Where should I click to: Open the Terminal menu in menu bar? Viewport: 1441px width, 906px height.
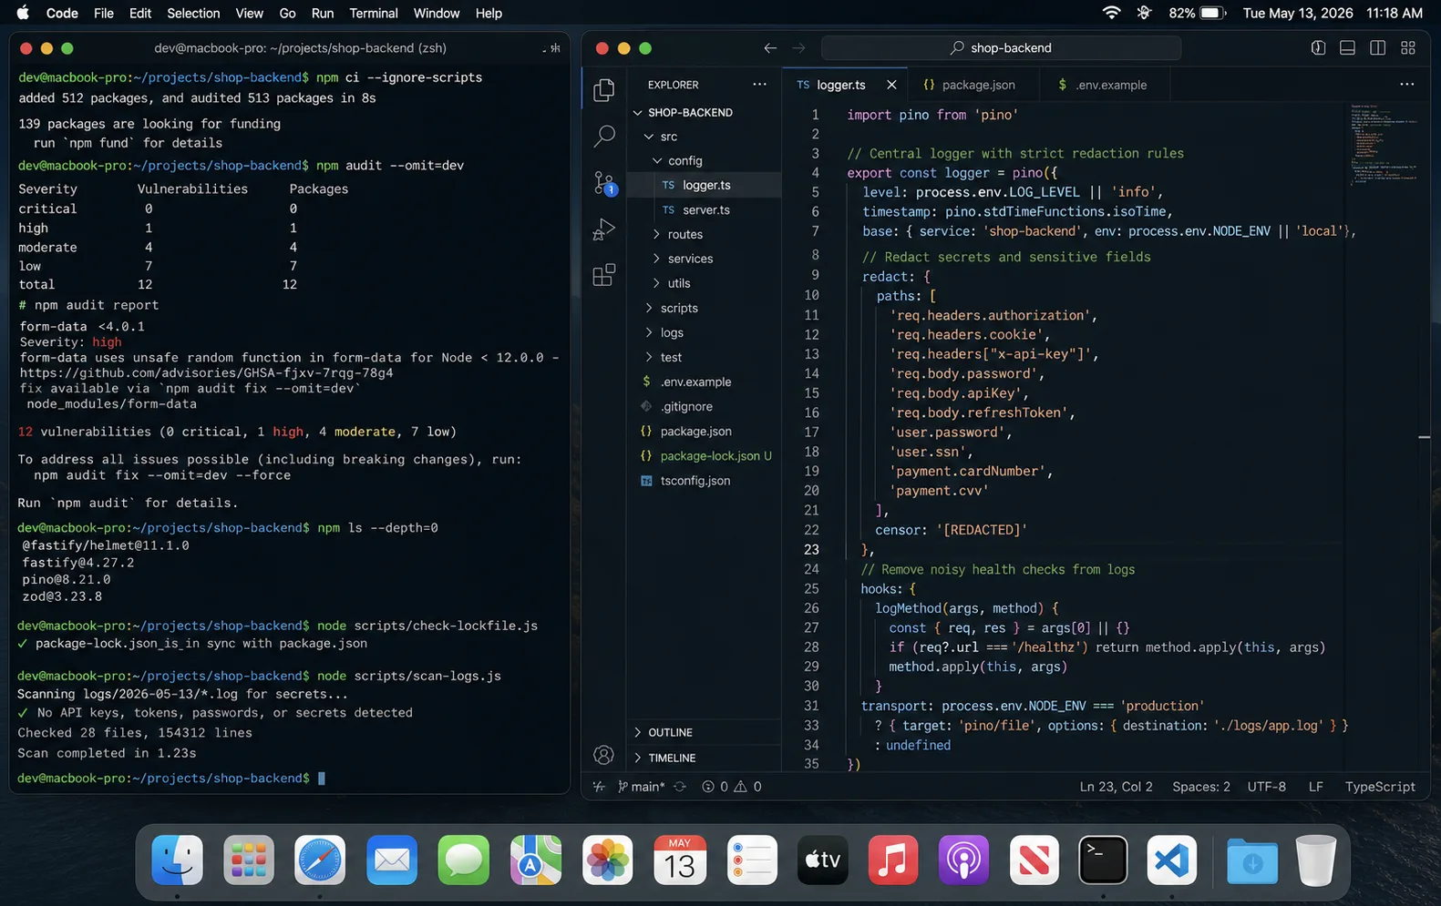[x=374, y=13]
